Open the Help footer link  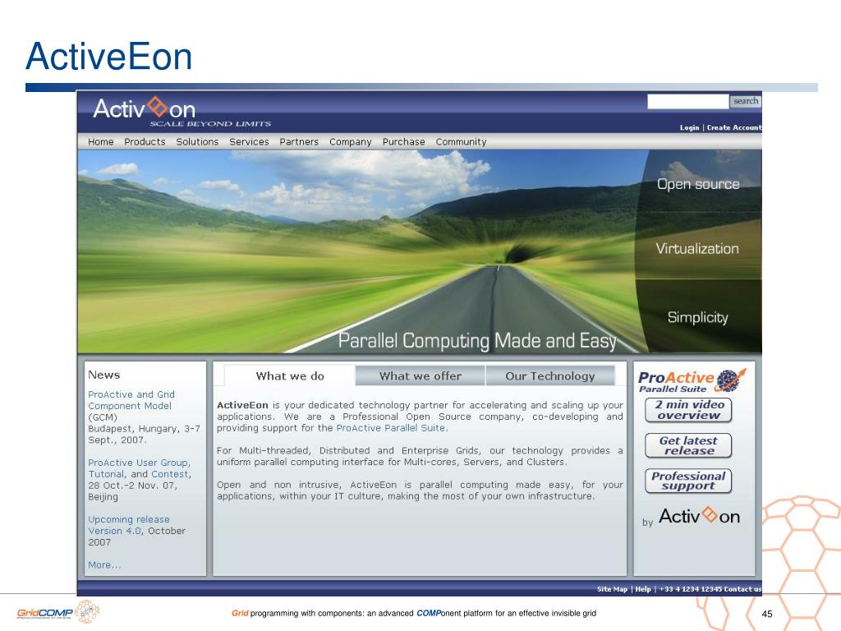[643, 589]
